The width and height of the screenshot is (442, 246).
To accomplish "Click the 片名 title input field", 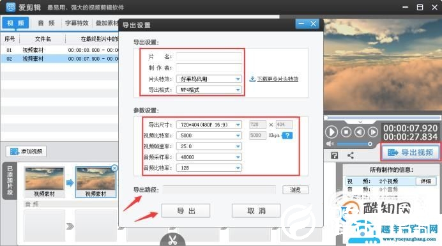I will coord(209,57).
